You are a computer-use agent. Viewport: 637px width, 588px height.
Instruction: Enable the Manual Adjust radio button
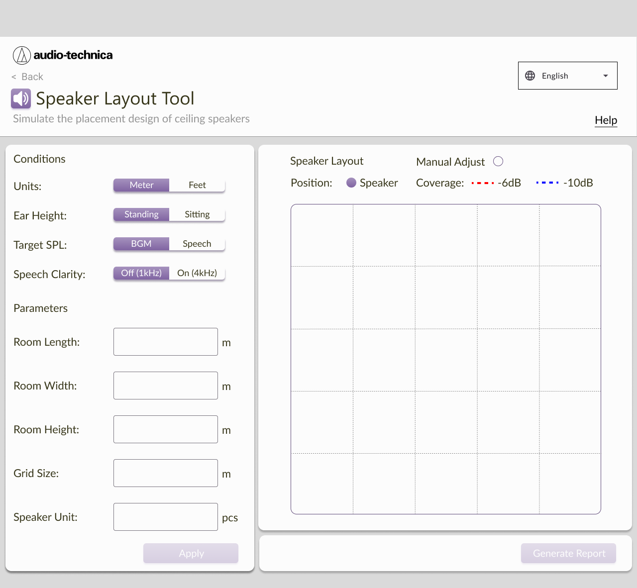point(498,161)
